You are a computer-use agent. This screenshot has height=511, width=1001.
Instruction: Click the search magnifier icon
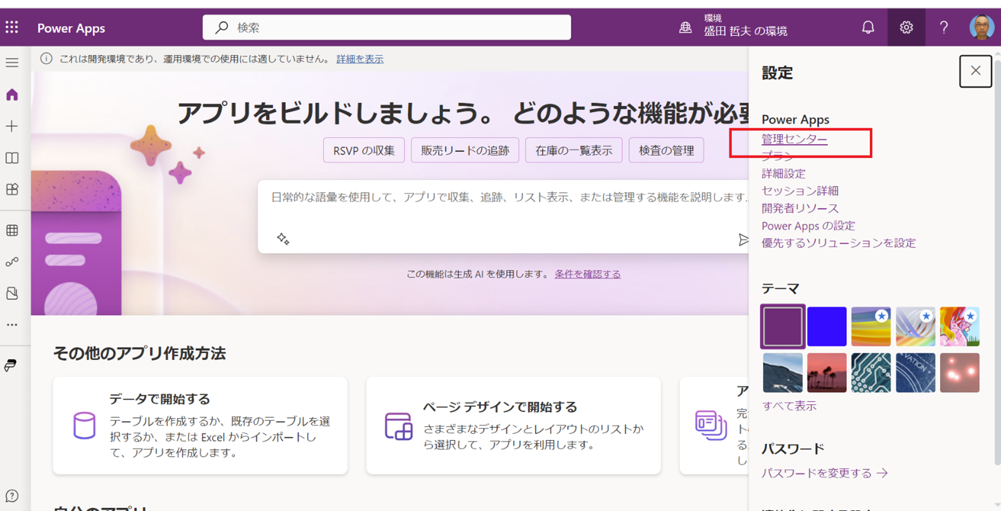click(221, 28)
